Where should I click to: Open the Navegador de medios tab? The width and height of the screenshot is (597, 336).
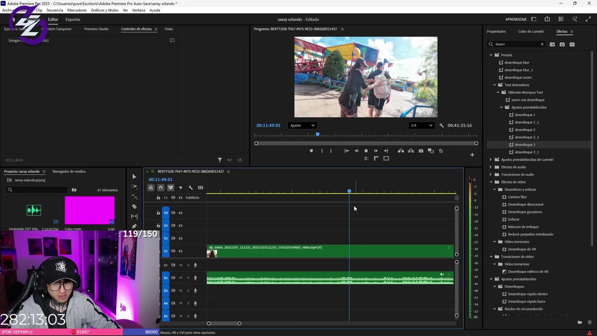coord(69,171)
